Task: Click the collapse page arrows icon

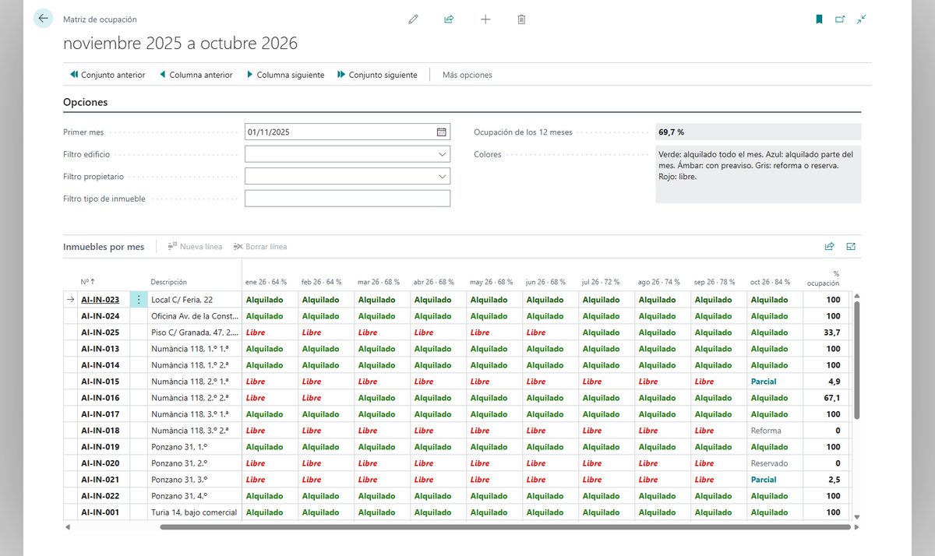Action: pos(861,19)
